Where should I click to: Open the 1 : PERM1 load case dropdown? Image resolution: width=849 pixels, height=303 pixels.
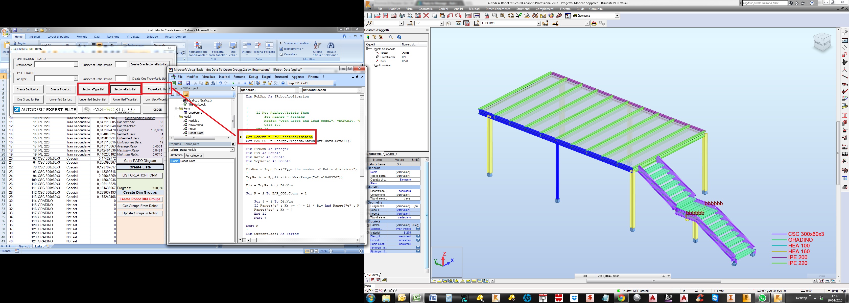[538, 23]
